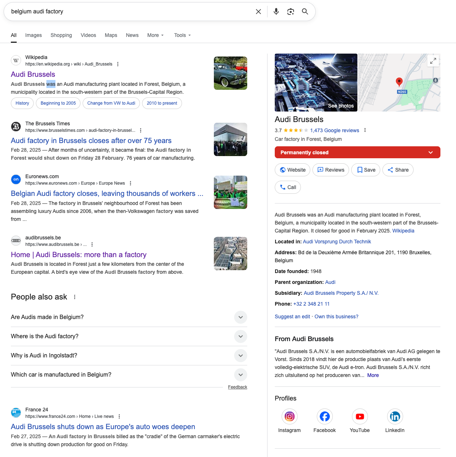Jump to the '2010 to present' section chip

[x=162, y=103]
